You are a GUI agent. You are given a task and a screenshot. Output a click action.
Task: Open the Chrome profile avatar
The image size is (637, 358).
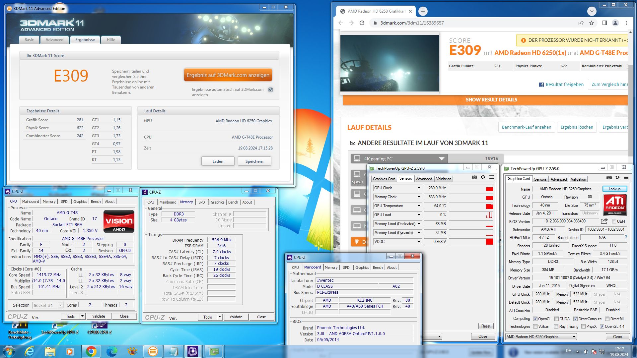pos(615,23)
